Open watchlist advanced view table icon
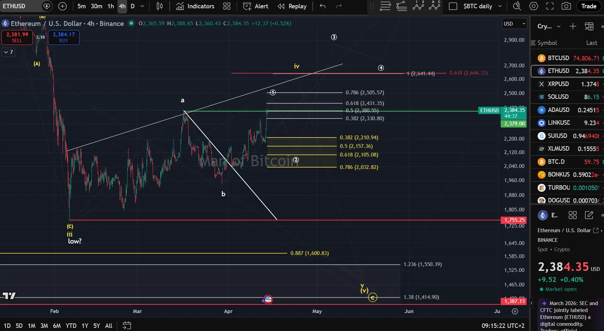The image size is (604, 331). pos(589,26)
